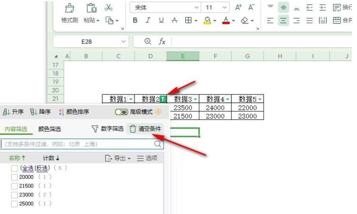This screenshot has height=214, width=357.
Task: Click the justify alignment icon
Action: click(x=309, y=20)
